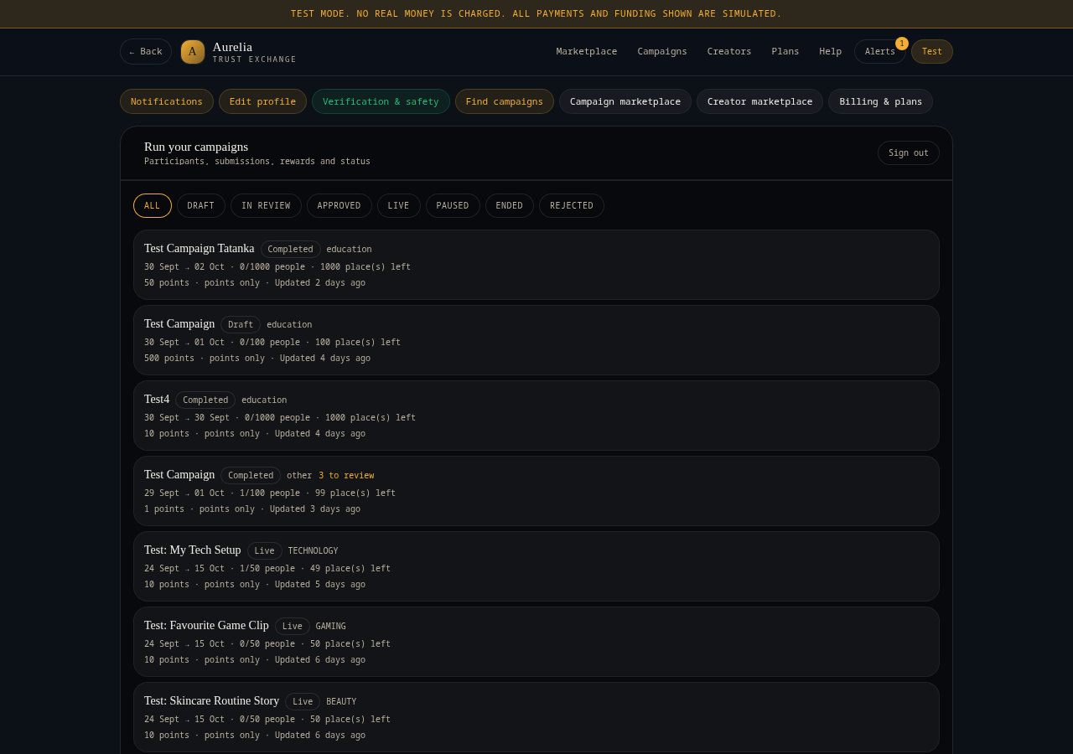Open Verification & safety
Screen dimensions: 1073x754
pyautogui.click(x=381, y=101)
